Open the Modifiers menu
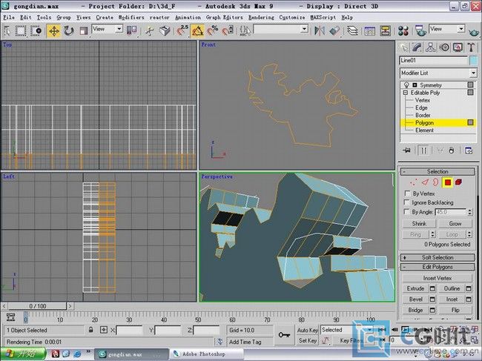The width and height of the screenshot is (482, 361). [131, 18]
